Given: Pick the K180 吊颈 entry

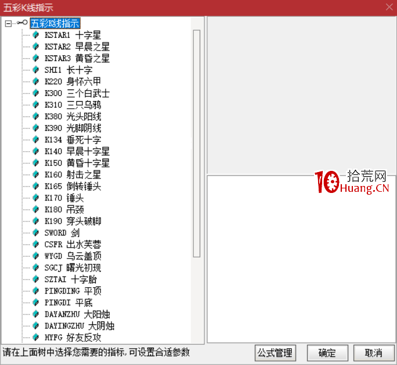Looking at the screenshot, I should (x=64, y=210).
